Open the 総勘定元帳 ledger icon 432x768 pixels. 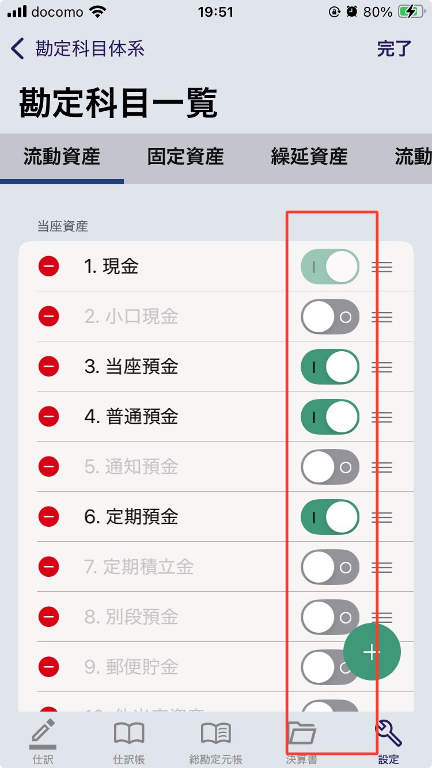216,733
